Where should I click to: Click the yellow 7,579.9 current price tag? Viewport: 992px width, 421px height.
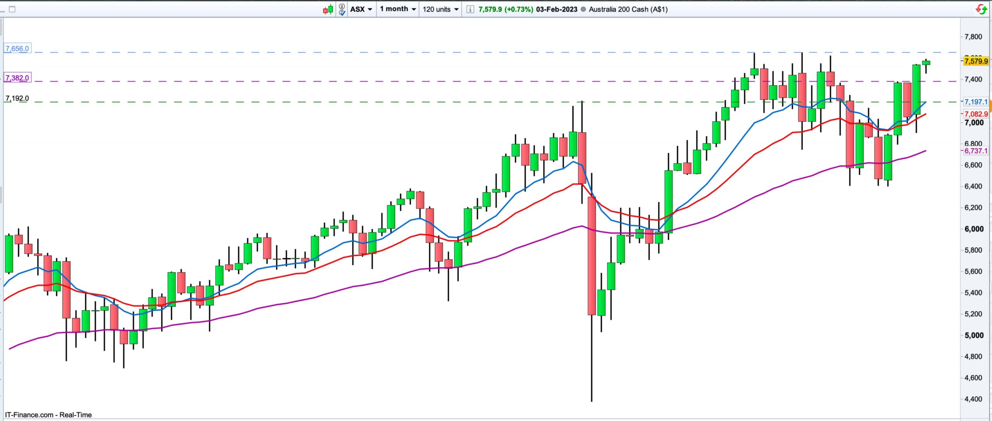[975, 61]
